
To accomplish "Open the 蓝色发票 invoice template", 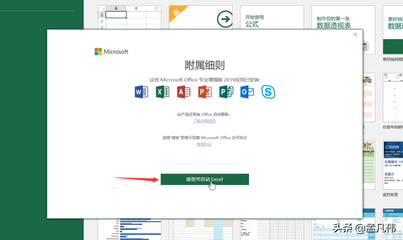I will [393, 165].
